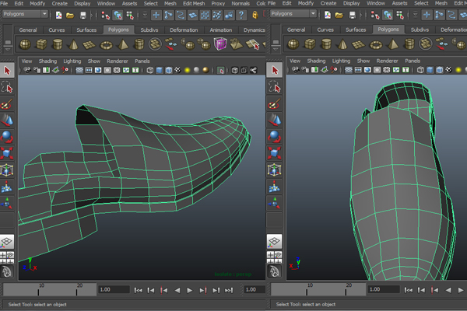The width and height of the screenshot is (467, 311).
Task: Click the new scene icon in left window
Action: click(58, 15)
